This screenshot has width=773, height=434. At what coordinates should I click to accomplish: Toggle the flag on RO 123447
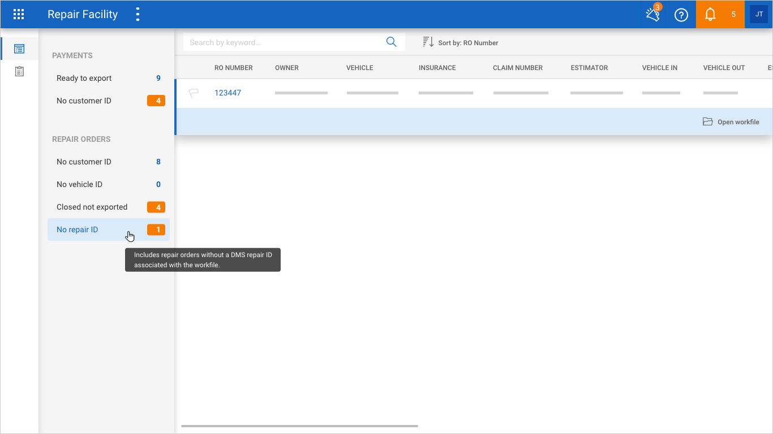tap(194, 93)
